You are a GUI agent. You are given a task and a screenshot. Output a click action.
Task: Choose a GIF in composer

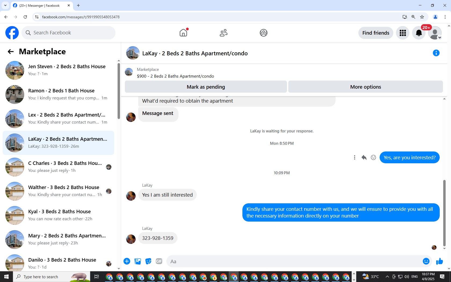pyautogui.click(x=159, y=261)
